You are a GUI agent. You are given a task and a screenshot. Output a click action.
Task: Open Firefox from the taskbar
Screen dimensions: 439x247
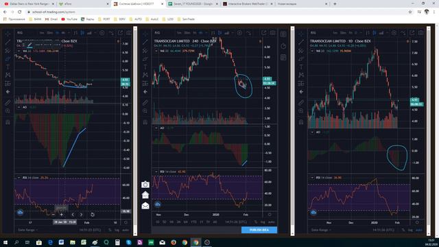tap(174, 242)
